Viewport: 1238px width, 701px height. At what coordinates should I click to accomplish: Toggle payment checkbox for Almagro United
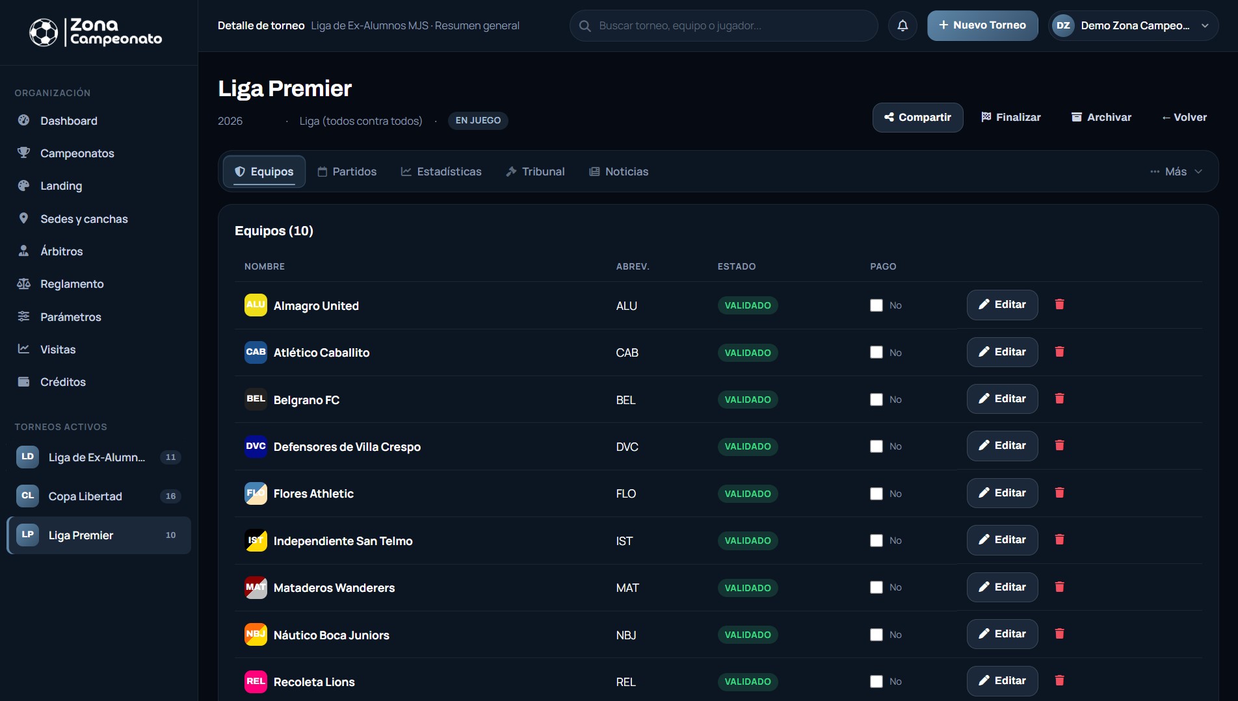coord(876,305)
